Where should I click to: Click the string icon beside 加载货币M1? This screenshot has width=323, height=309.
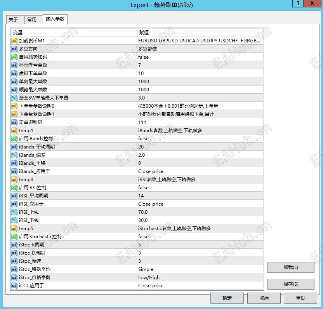14,41
